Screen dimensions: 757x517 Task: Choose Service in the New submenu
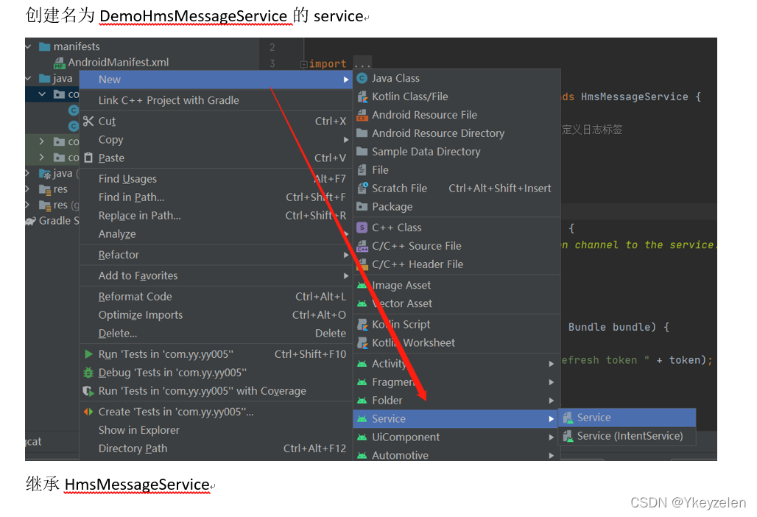457,418
